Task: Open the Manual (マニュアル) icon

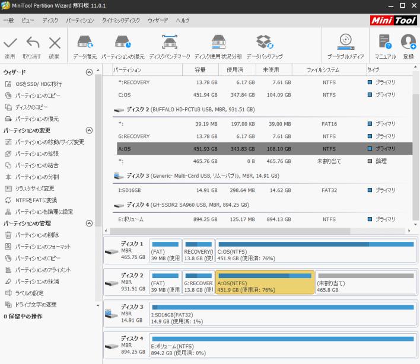Action: (385, 47)
